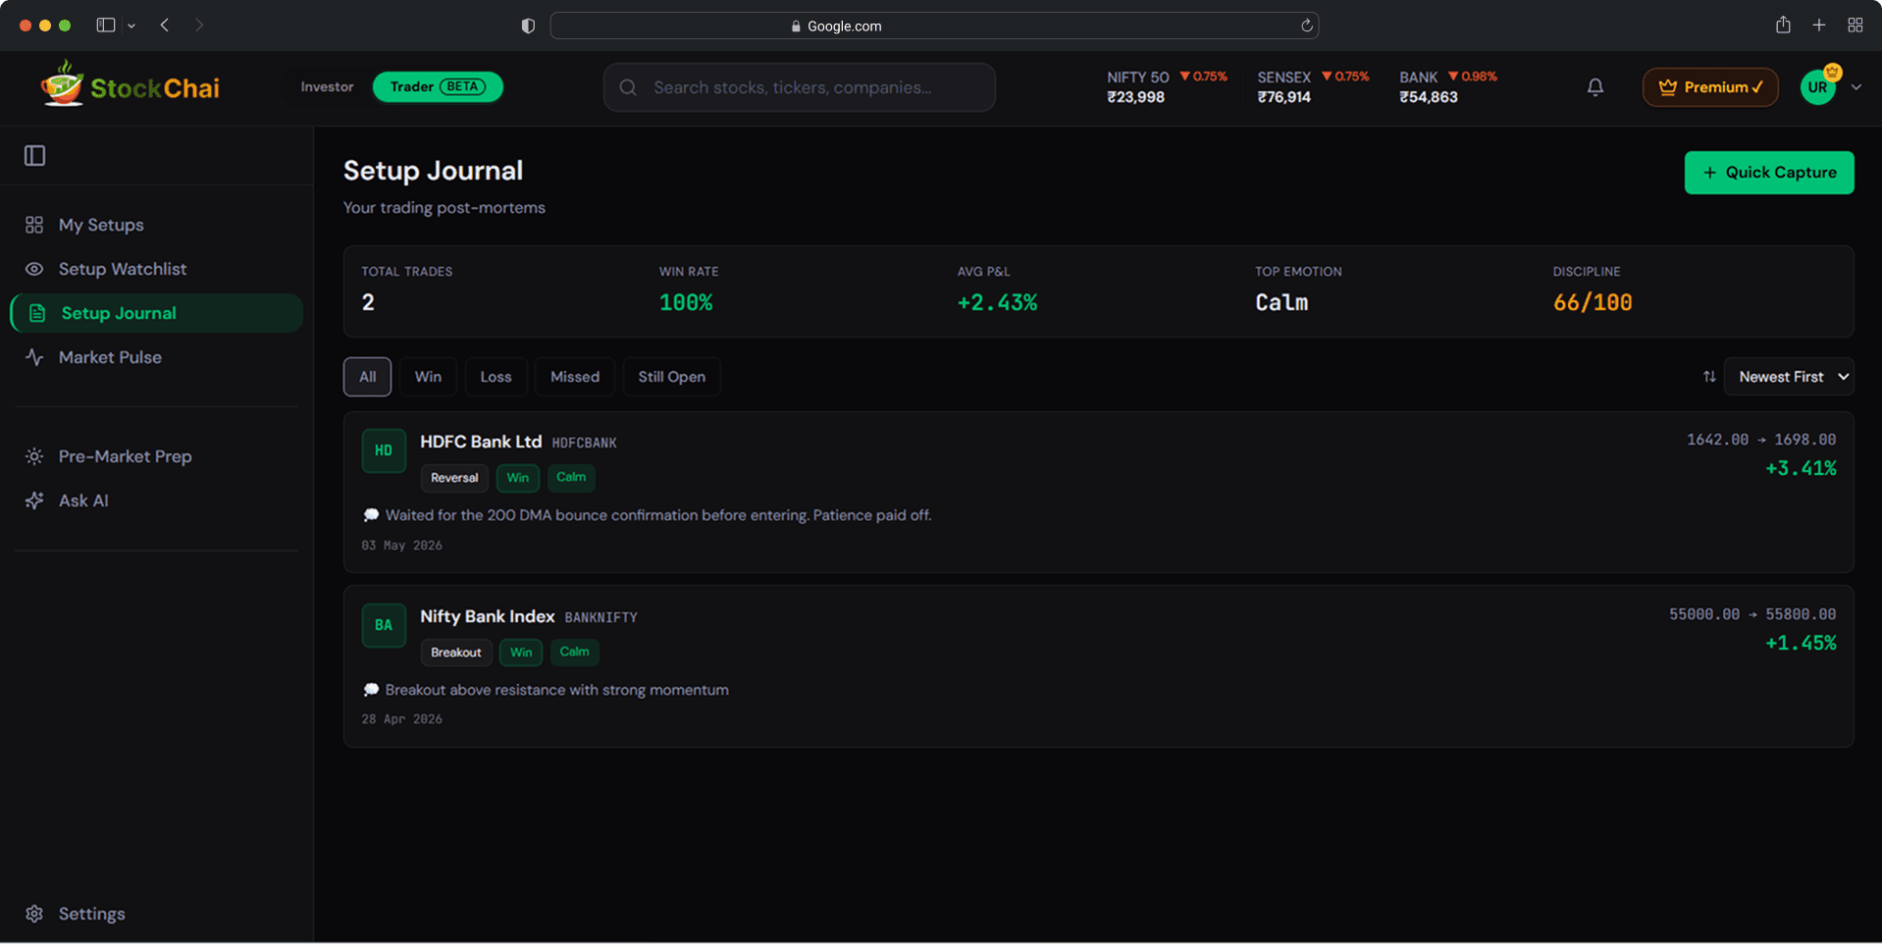Click the HD ticker avatar
Image resolution: width=1882 pixels, height=949 pixels.
click(384, 450)
